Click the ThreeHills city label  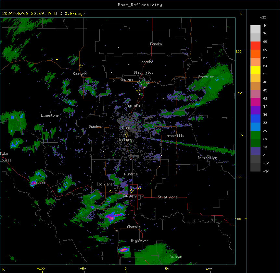click(x=174, y=136)
